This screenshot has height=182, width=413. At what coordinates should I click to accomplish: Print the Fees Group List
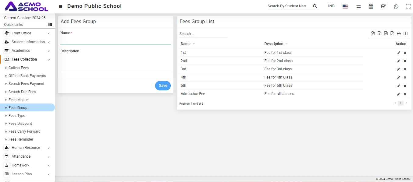pyautogui.click(x=399, y=33)
